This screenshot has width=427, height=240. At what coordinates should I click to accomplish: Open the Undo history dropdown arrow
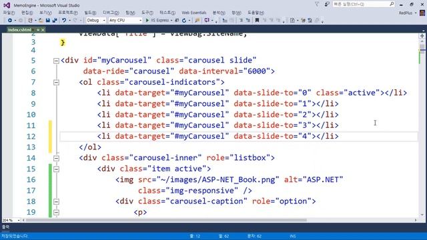click(x=69, y=21)
